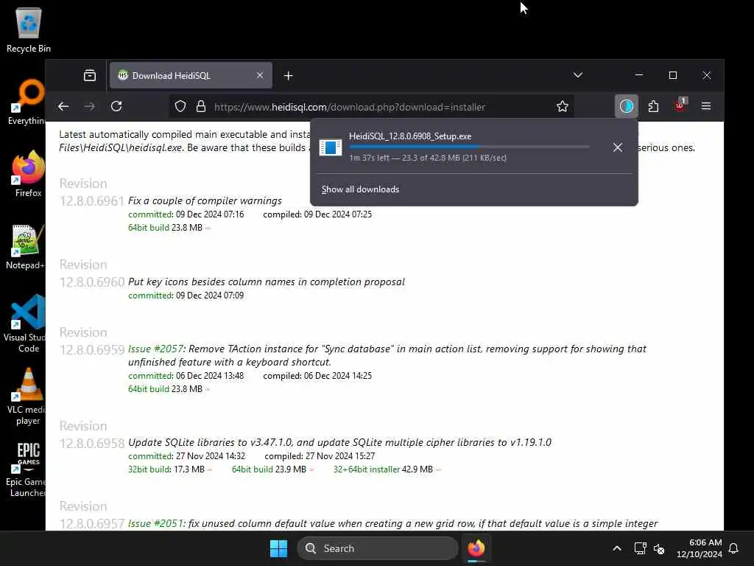This screenshot has height=566, width=754.
Task: Open the committed link under revision 12.8.0.6960
Action: tap(150, 295)
